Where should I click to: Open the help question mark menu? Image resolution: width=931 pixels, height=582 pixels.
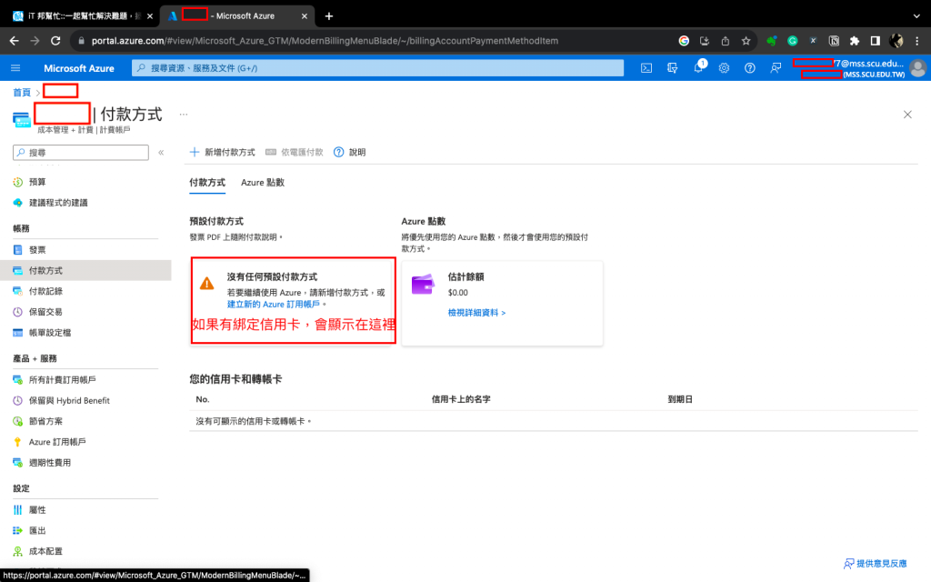point(750,68)
